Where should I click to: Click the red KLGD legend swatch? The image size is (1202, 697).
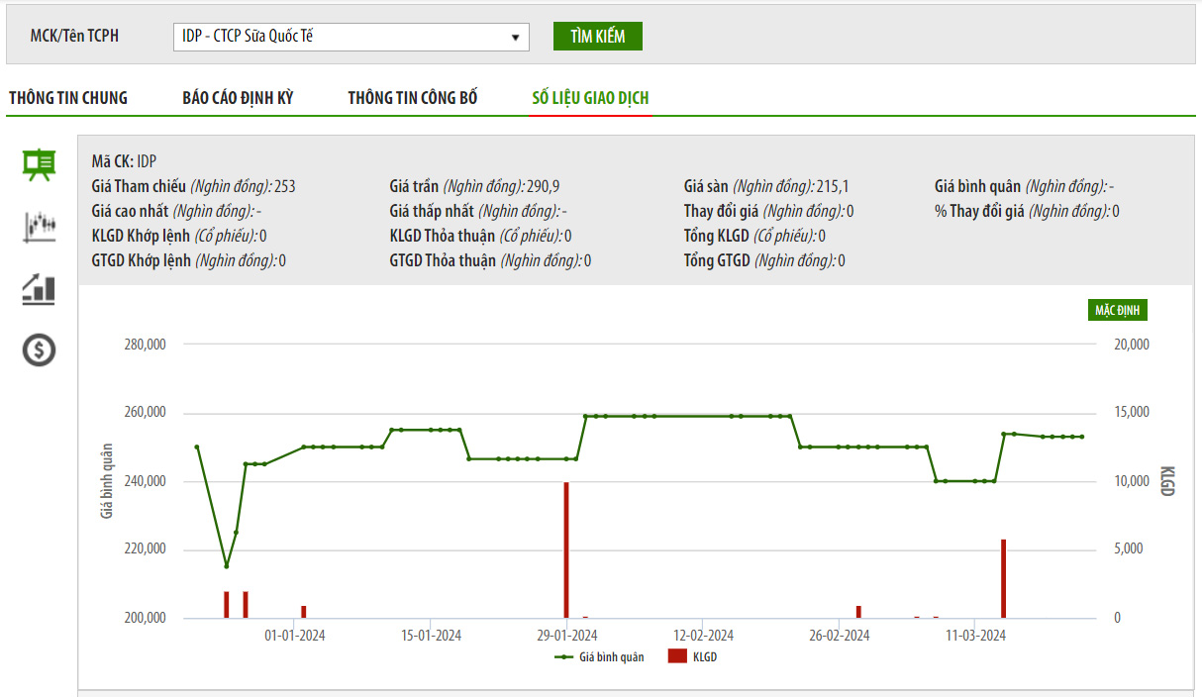(x=677, y=656)
